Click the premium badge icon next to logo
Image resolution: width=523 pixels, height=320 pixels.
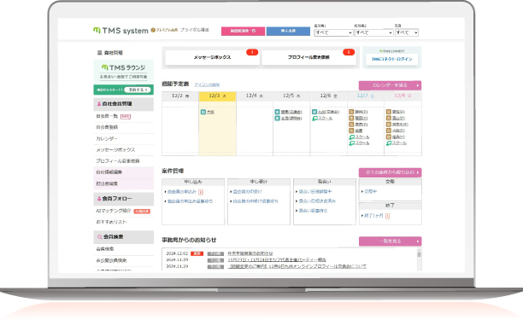[153, 30]
